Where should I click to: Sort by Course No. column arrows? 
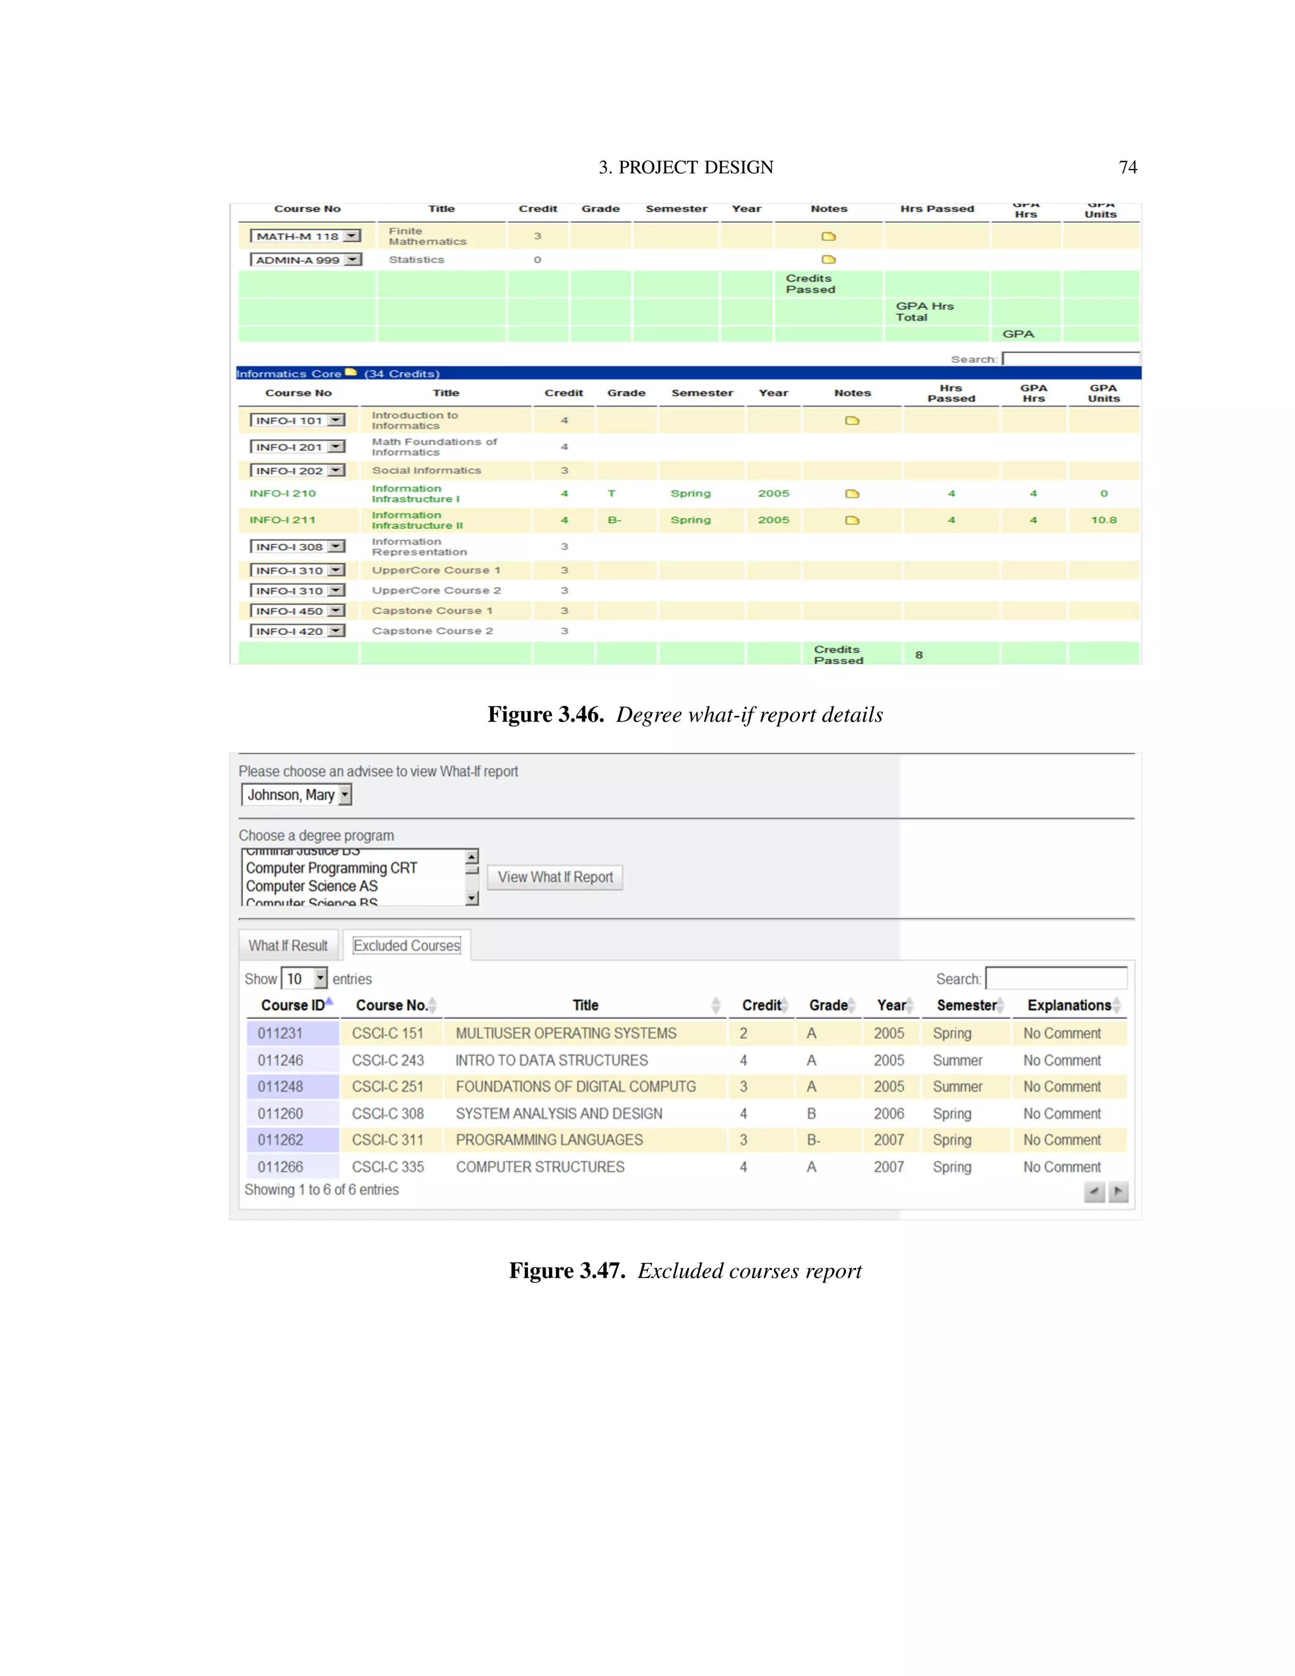point(433,1006)
